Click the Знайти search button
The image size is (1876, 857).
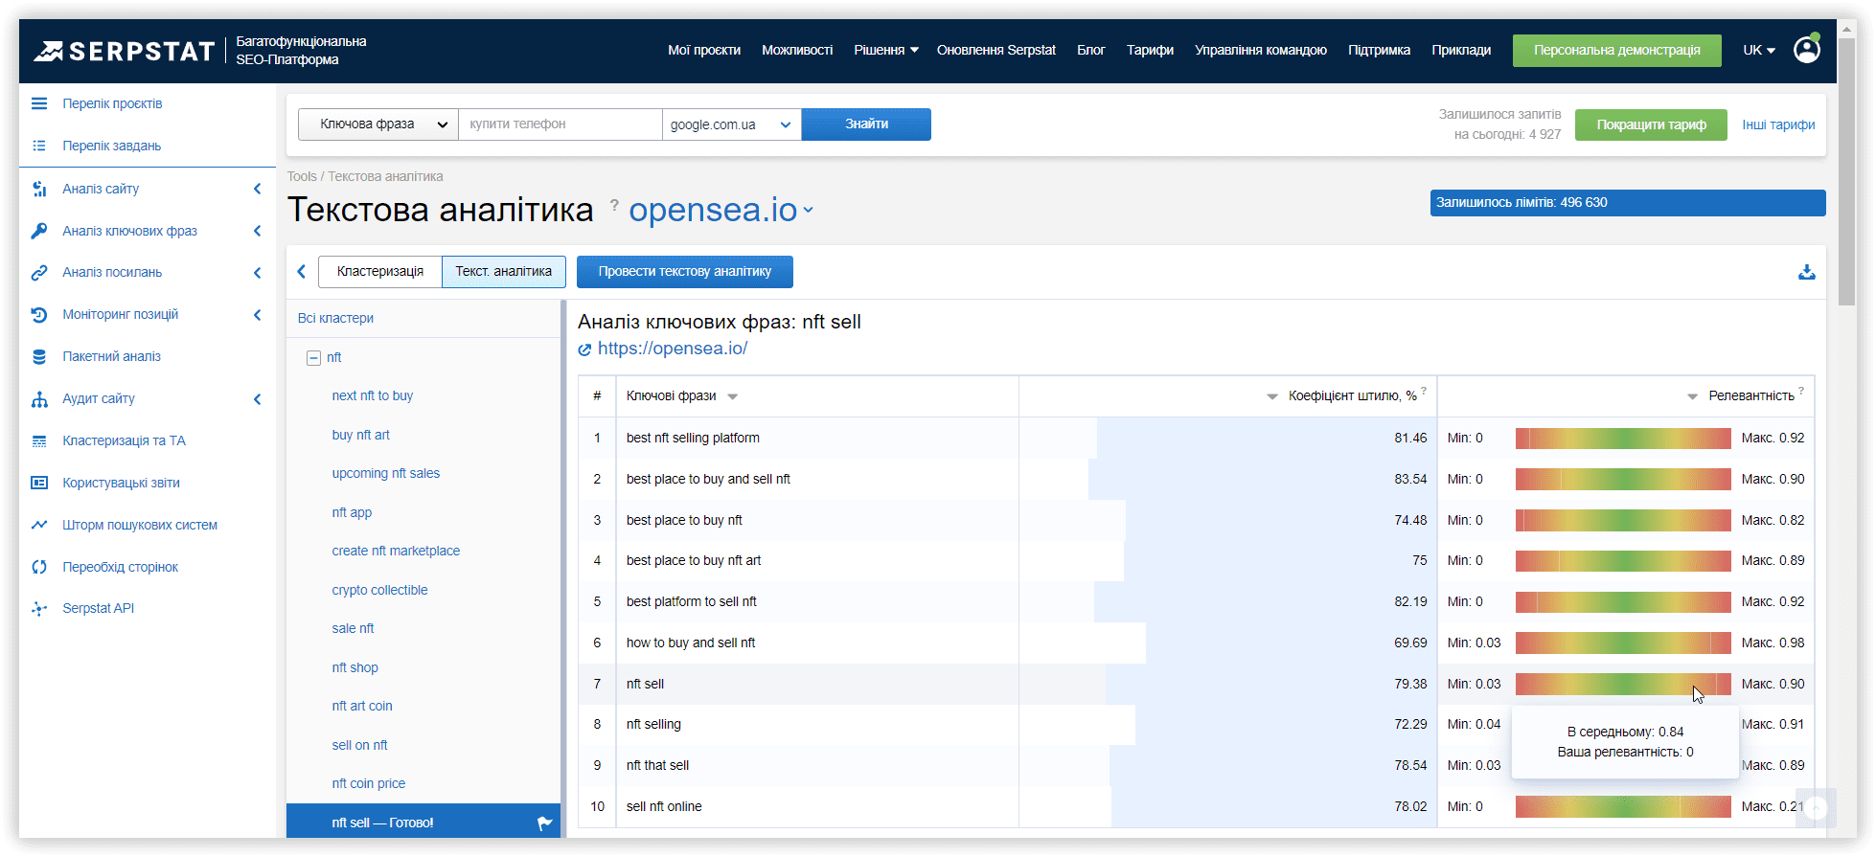coord(866,124)
